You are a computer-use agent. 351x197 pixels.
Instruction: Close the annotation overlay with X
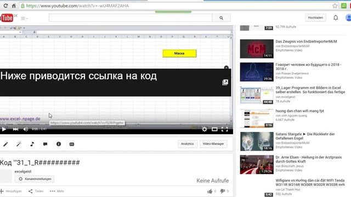click(x=226, y=67)
